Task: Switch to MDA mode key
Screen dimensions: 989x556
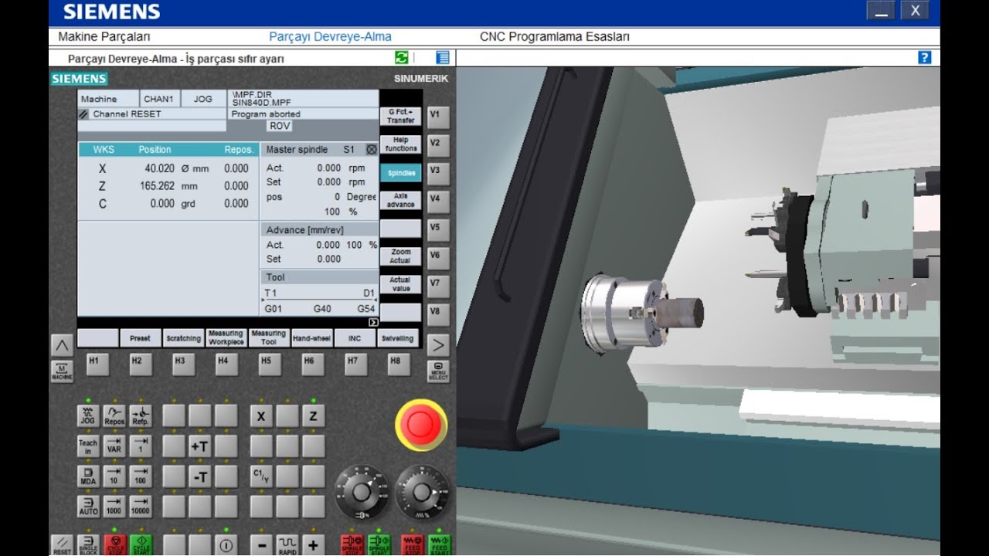Action: 88,476
